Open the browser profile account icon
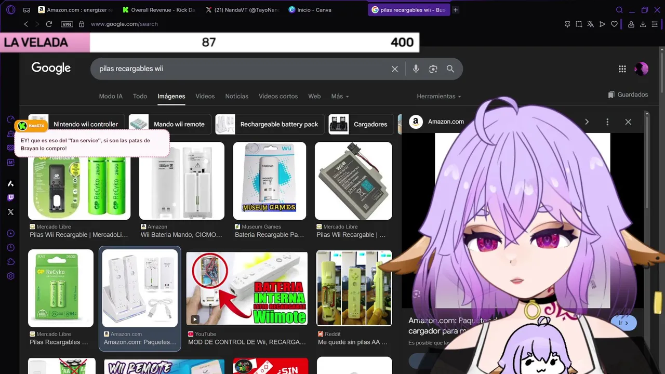Viewport: 665px width, 374px height. coord(631,24)
